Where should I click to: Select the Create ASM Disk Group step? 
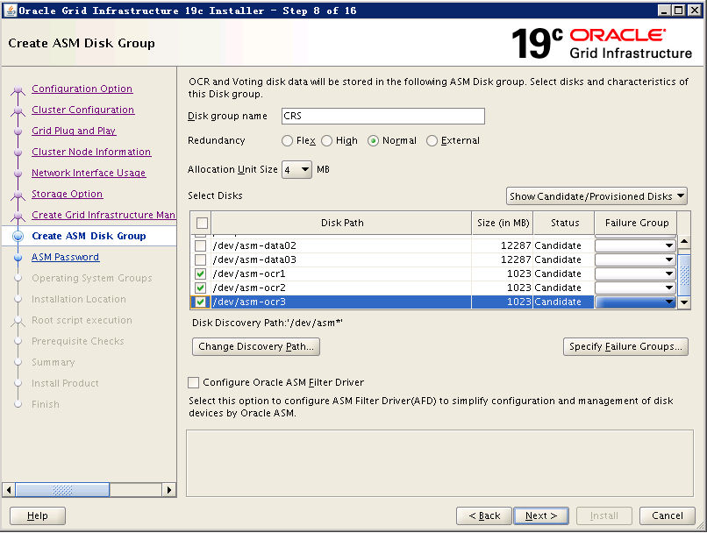click(89, 236)
